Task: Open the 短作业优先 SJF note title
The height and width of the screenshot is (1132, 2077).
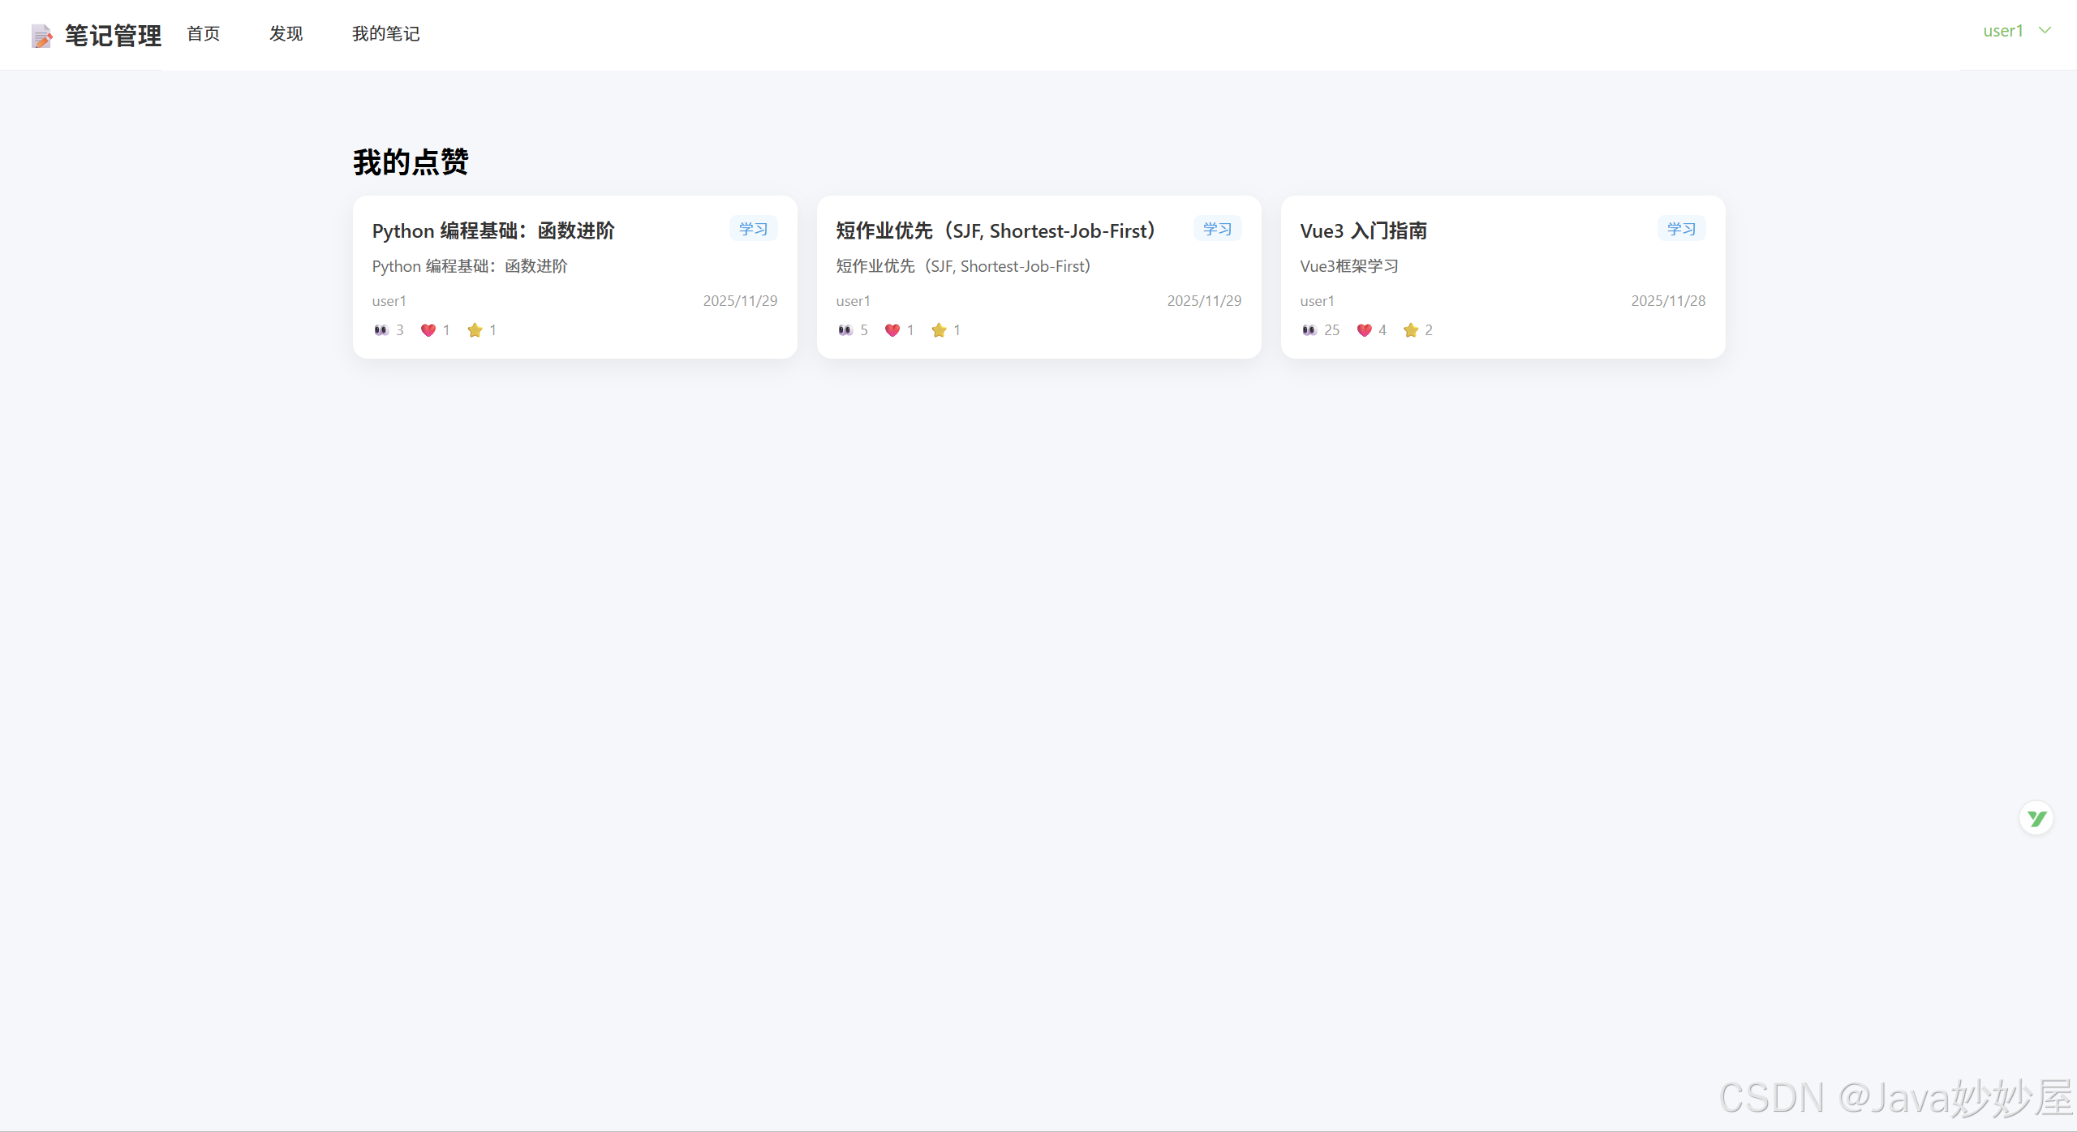Action: point(995,231)
